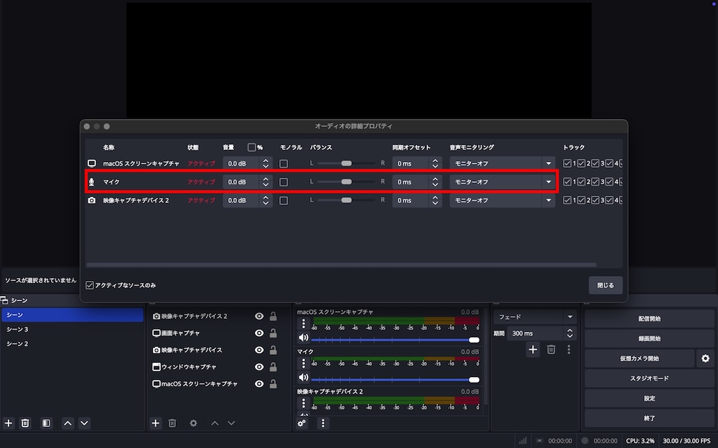The width and height of the screenshot is (718, 448).
Task: Add a scene transition with the plus icon
Action: (x=533, y=350)
